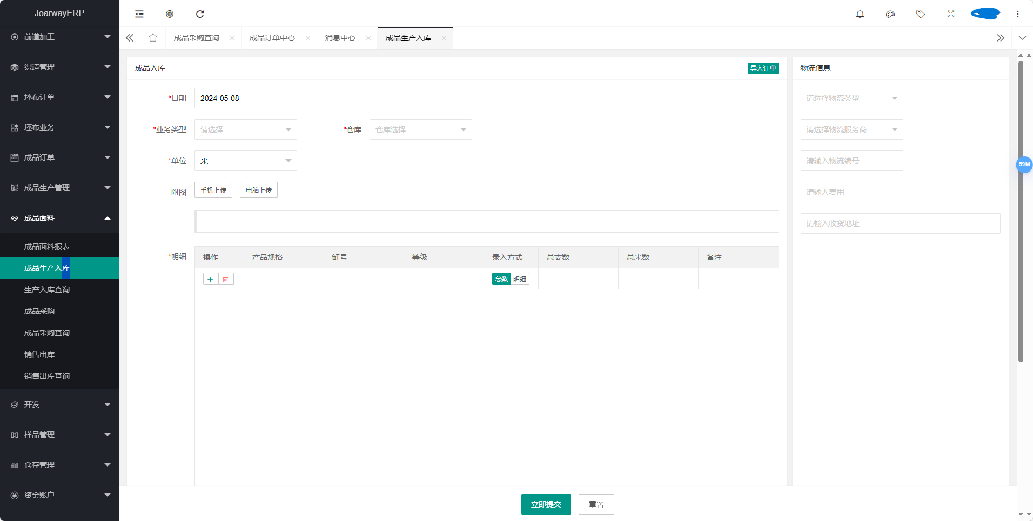1033x521 pixels.
Task: Click the vertical page scrollbar
Action: (x=1021, y=211)
